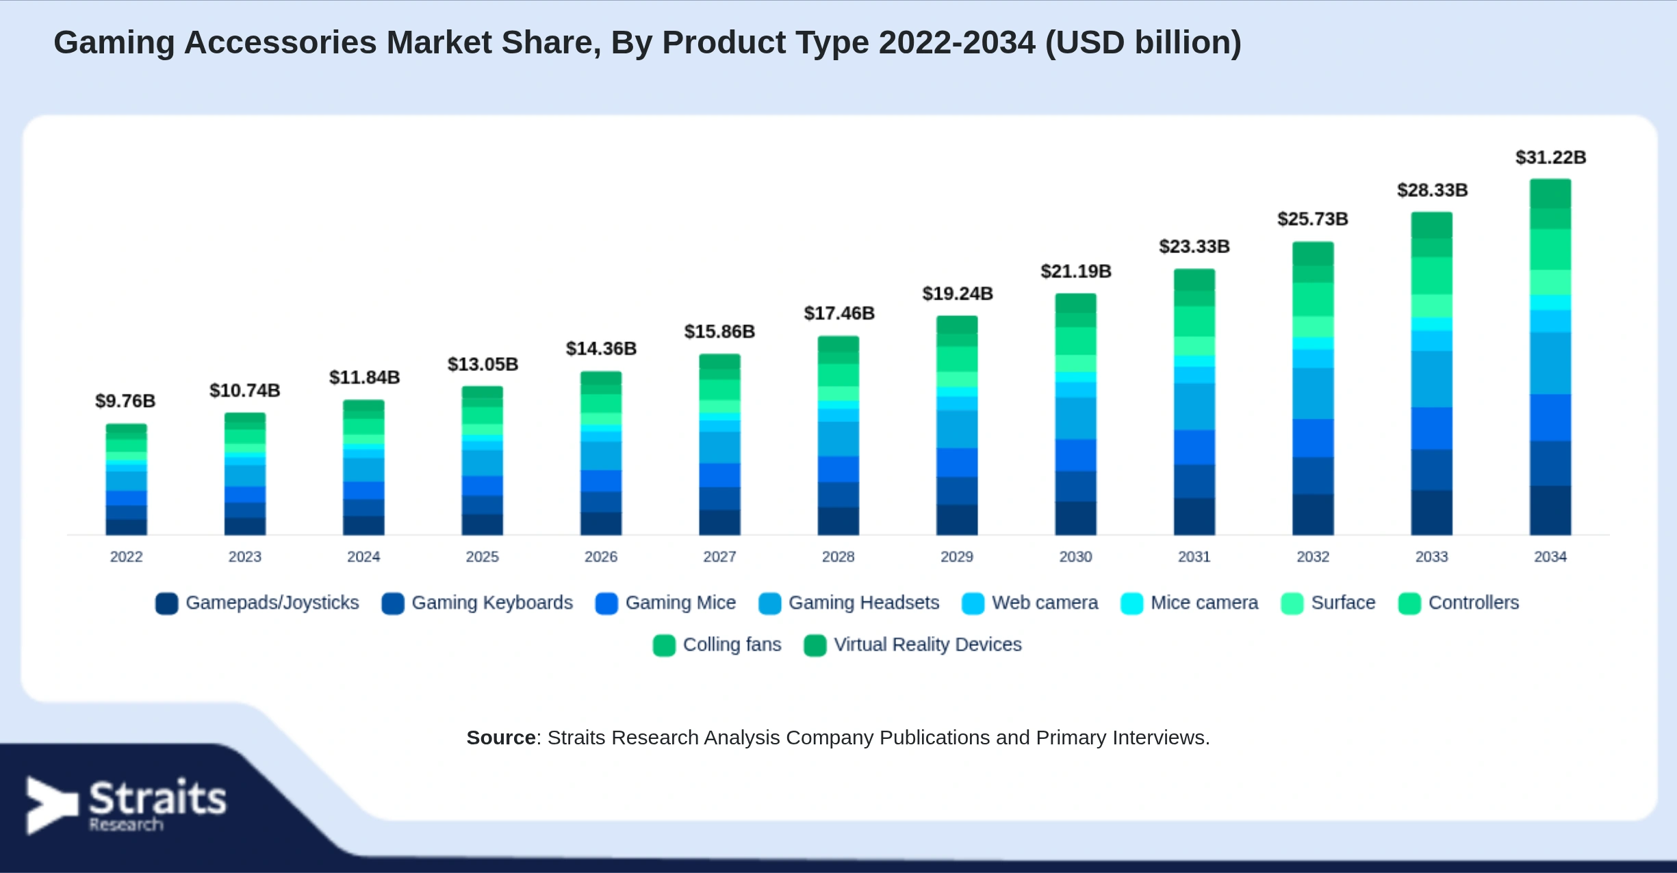Click the 2034 stacked bar
Screen dimensions: 1677x873
(1550, 357)
